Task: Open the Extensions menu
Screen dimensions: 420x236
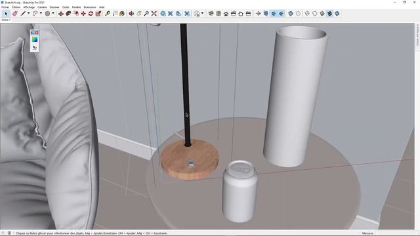Action: 90,7
